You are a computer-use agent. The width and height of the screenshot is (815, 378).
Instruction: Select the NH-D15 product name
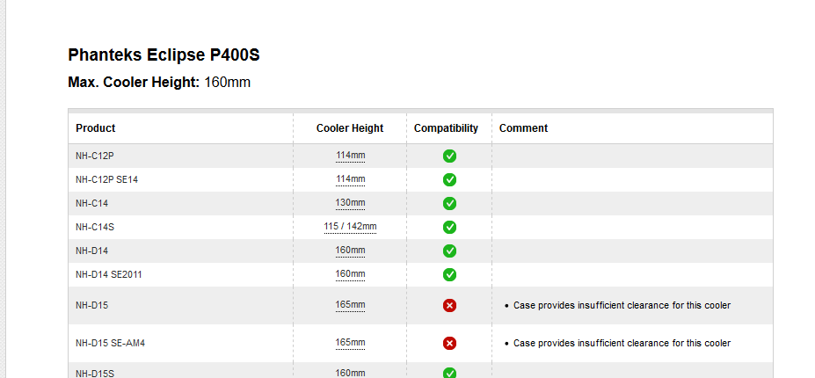(92, 306)
